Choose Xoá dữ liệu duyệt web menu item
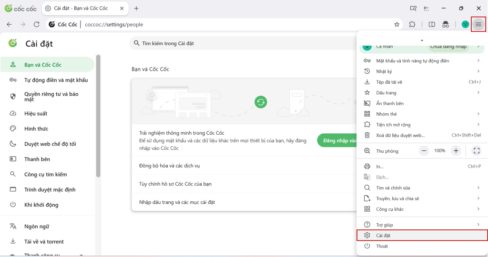The width and height of the screenshot is (488, 257). [x=422, y=135]
